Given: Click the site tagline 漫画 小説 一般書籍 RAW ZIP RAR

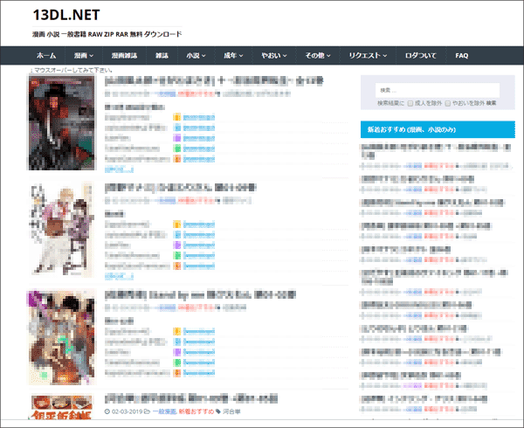Looking at the screenshot, I should pyautogui.click(x=107, y=34).
